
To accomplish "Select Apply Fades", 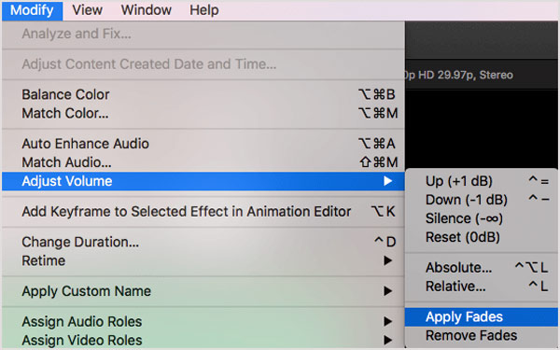I will (481, 316).
